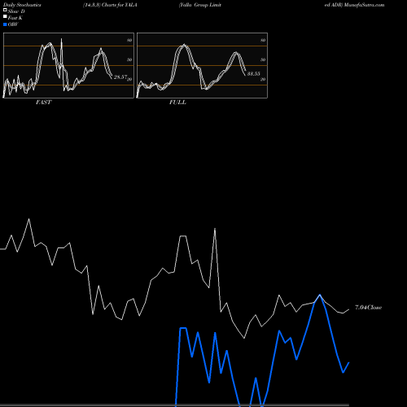Click the 'FAST' chart label
407x407 pixels.
coord(43,103)
